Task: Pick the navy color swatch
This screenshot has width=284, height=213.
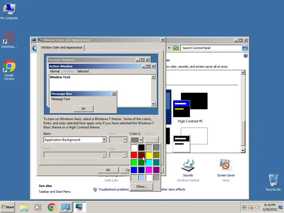Action: coord(141,170)
